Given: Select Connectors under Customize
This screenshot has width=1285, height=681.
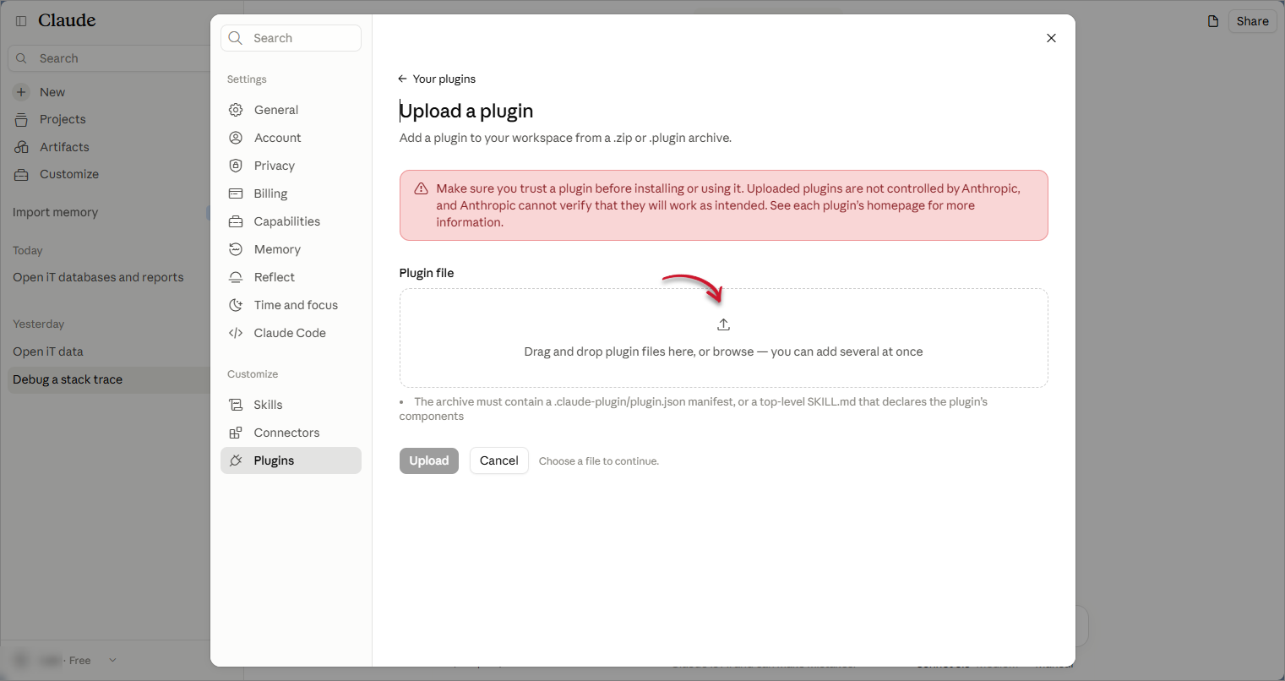Looking at the screenshot, I should 291,433.
